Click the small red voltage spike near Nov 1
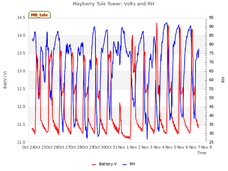Screen dimensions: 228x171 coord(120,103)
